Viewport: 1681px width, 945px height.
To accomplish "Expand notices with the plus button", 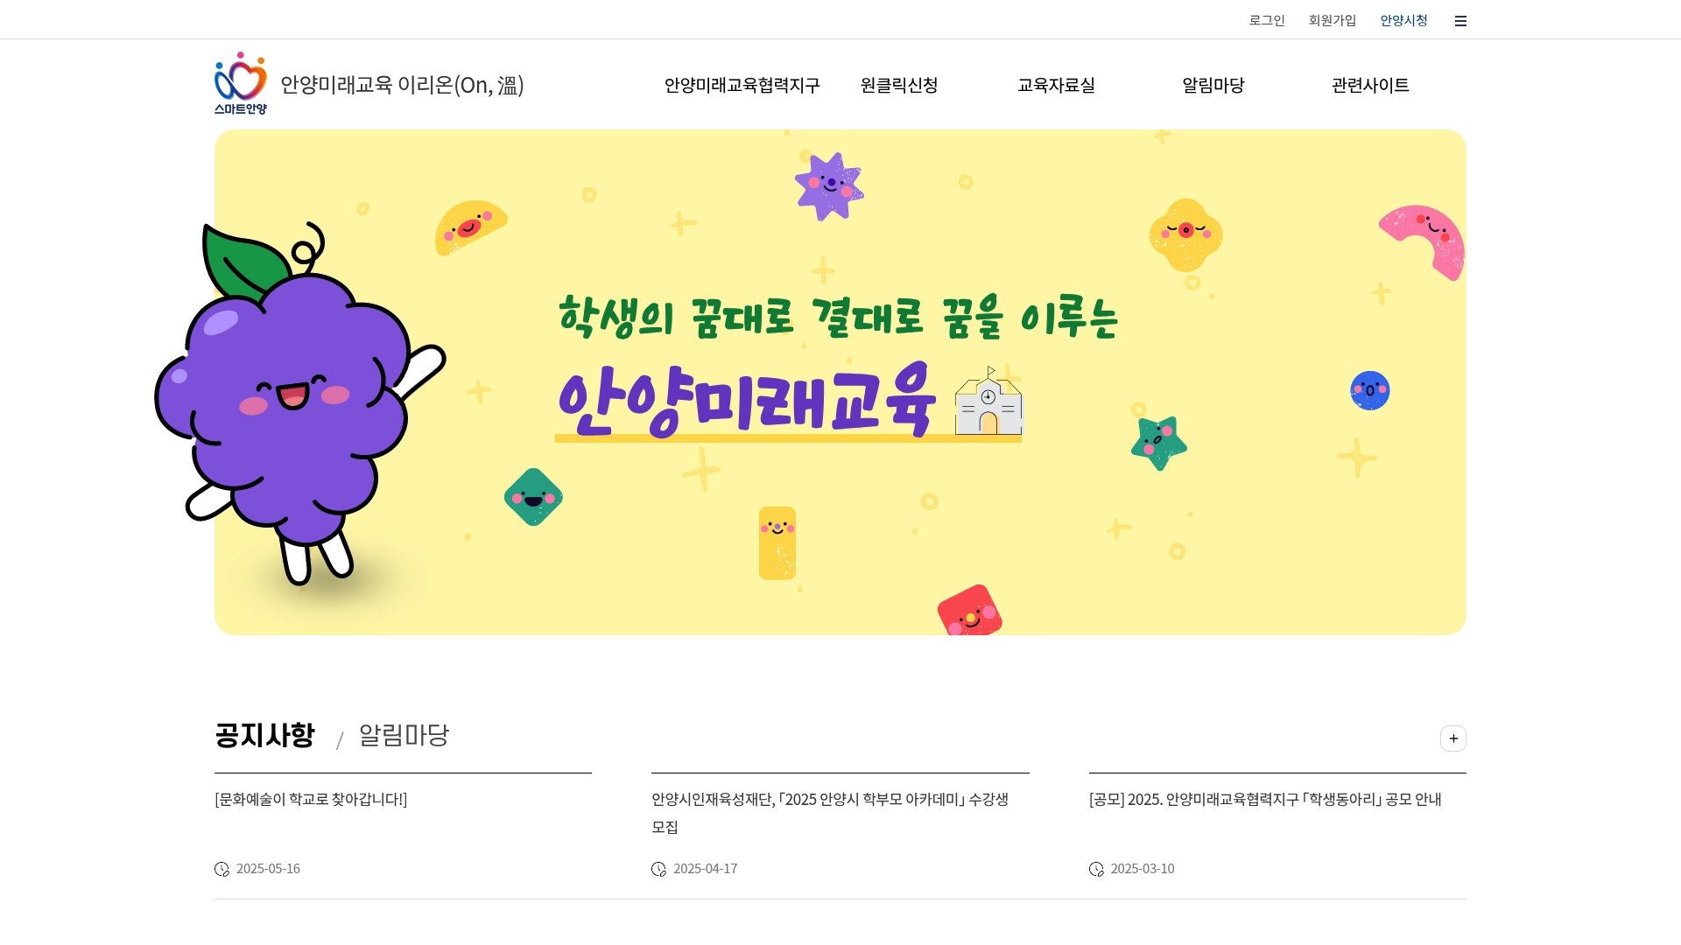I will point(1453,738).
